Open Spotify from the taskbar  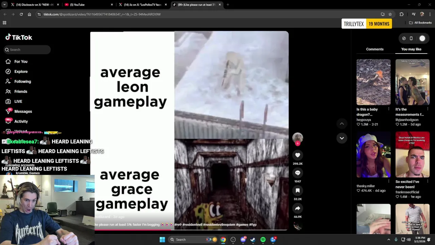[263, 240]
